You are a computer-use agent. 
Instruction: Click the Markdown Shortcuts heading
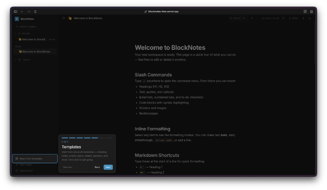click(157, 155)
